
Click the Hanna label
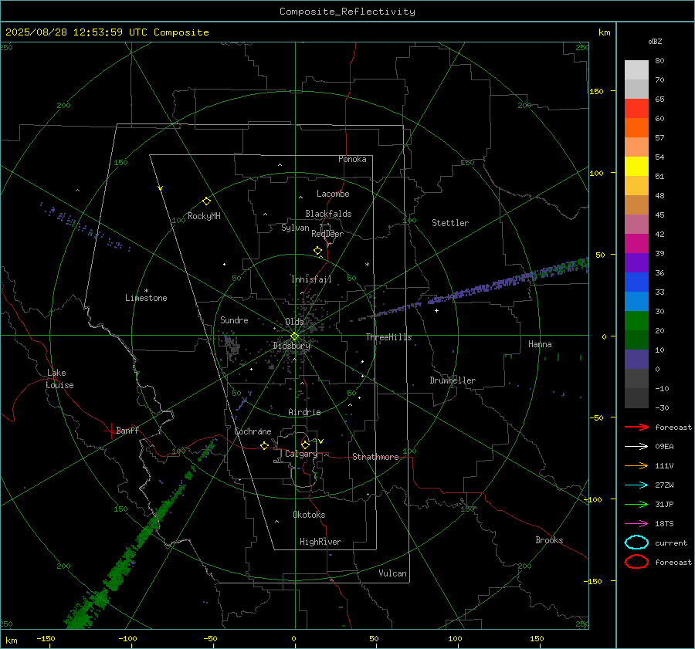pyautogui.click(x=540, y=344)
